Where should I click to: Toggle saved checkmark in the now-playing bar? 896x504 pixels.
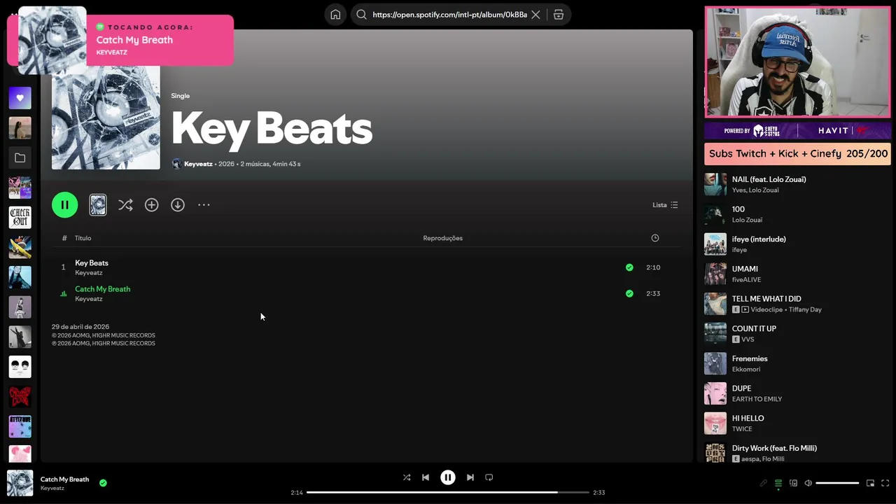click(x=103, y=483)
